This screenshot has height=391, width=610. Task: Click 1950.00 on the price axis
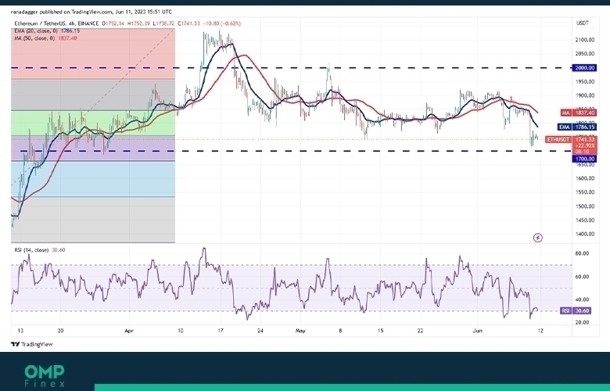(x=585, y=81)
